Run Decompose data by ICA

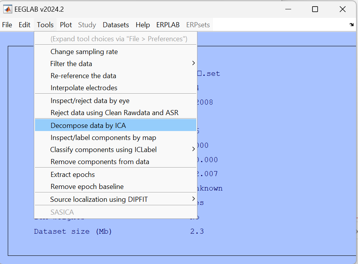coord(115,125)
